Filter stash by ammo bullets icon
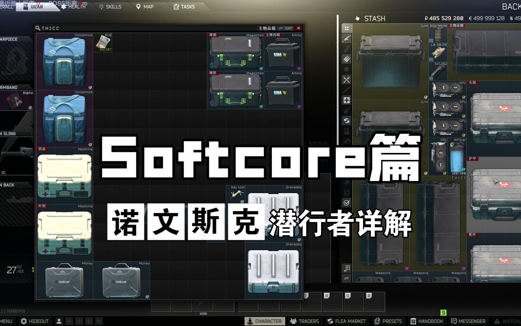Image resolution: width=521 pixels, height=326 pixels. point(347,59)
